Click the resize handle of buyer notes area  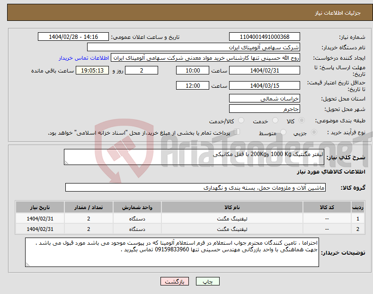point(27,265)
